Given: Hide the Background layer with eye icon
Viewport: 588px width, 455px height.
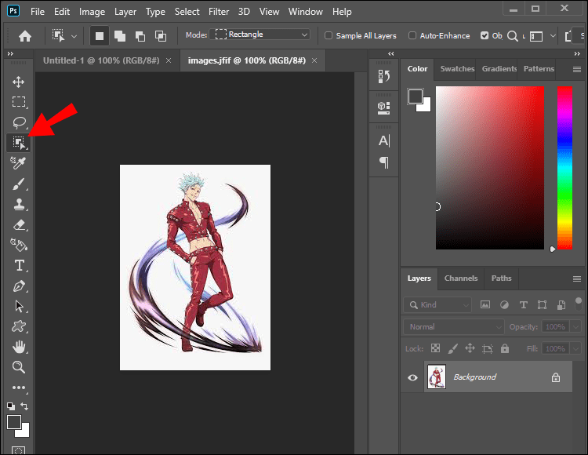Looking at the screenshot, I should [413, 377].
